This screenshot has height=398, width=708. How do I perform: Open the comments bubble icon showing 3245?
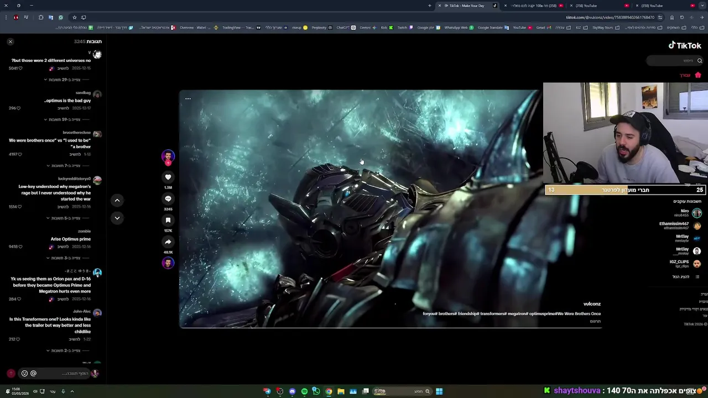(168, 198)
